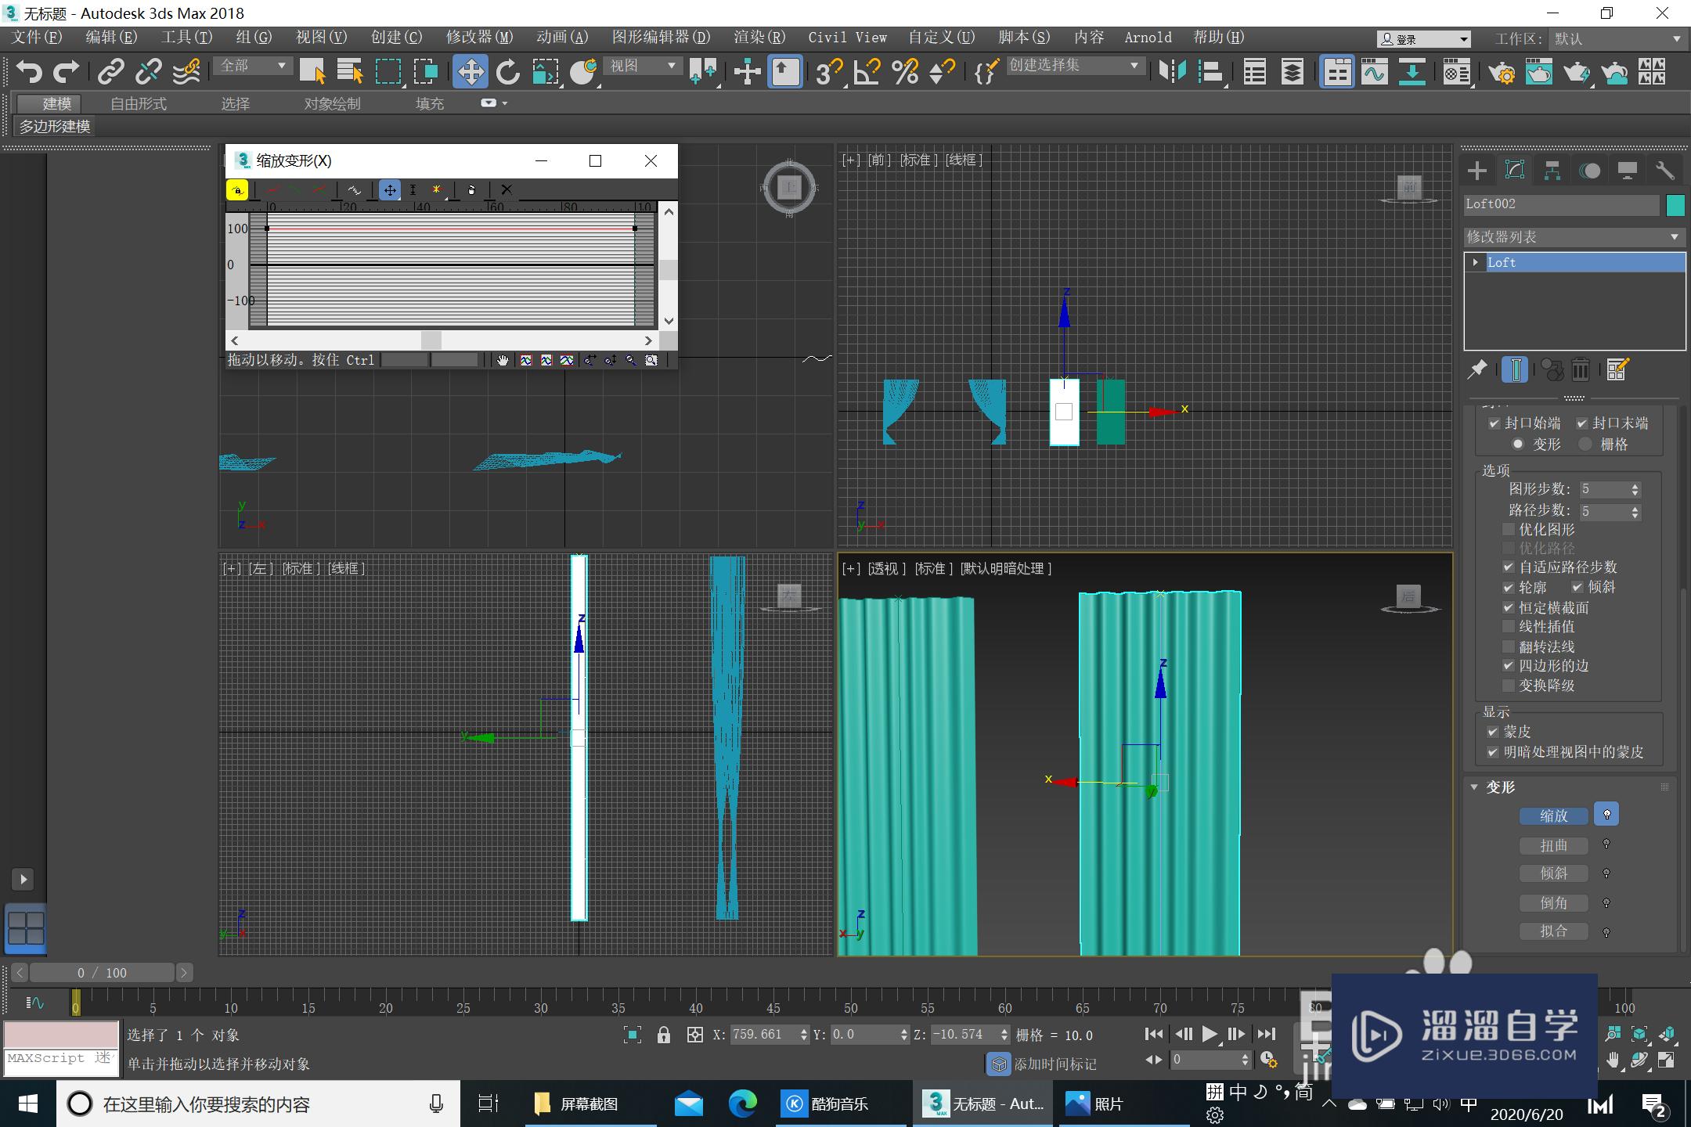Click Delete Control Point X in deformation window

click(507, 189)
